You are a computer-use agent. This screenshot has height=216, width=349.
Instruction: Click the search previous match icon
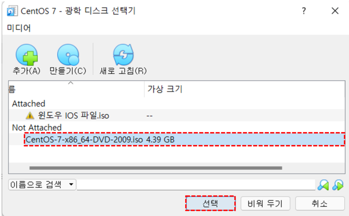[323, 185]
